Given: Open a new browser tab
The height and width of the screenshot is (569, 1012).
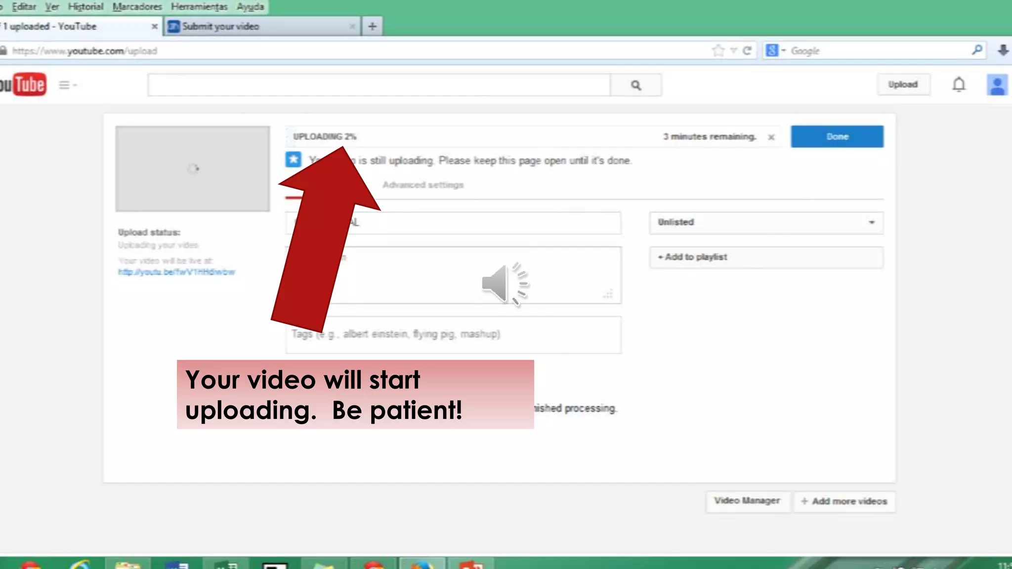Looking at the screenshot, I should pyautogui.click(x=372, y=26).
